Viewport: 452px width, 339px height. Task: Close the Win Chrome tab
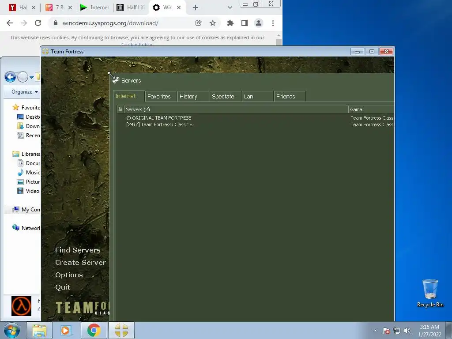tap(179, 8)
